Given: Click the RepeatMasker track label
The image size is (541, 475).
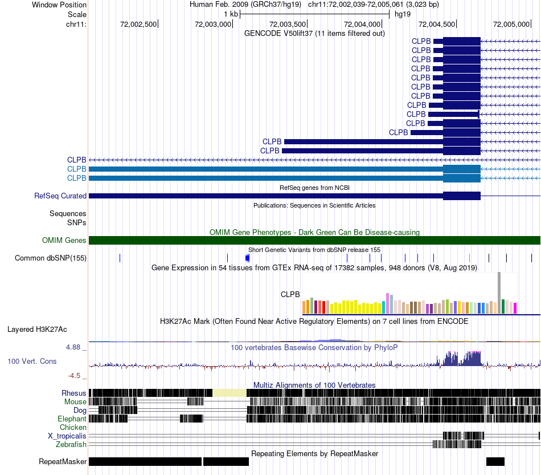Looking at the screenshot, I should [x=63, y=461].
